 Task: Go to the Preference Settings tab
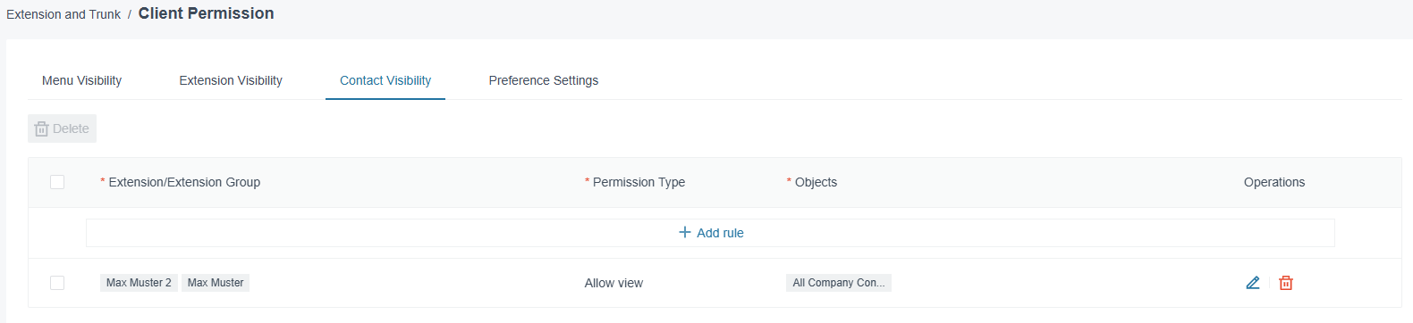544,80
